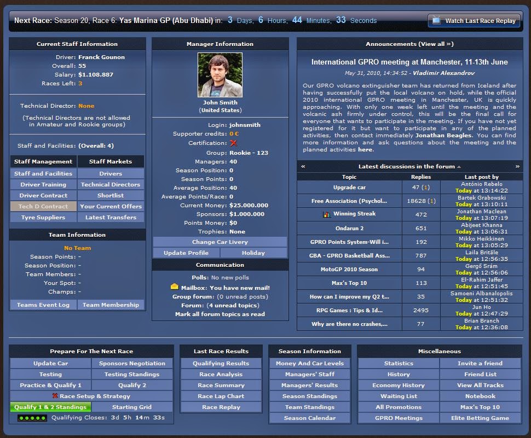Open the Shortlist page
Image resolution: width=531 pixels, height=438 pixels.
111,196
